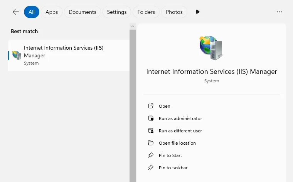The height and width of the screenshot is (182, 293).
Task: Click the Pin to Start pin icon
Action: coord(151,155)
